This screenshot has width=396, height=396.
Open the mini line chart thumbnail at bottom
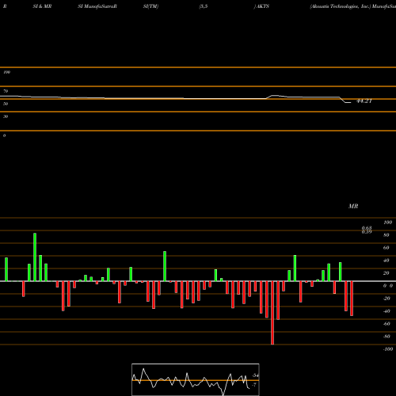196,379
